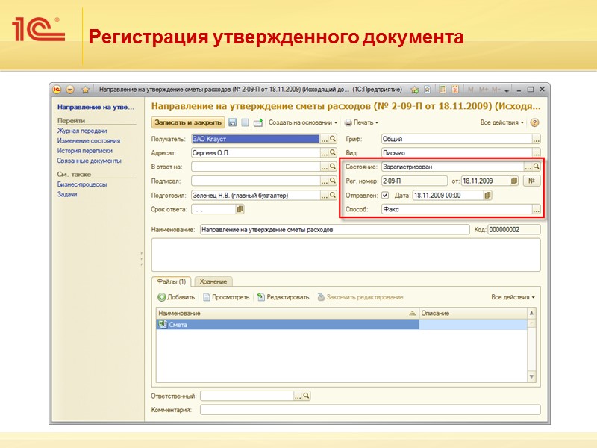Open help with the question mark icon
The image size is (597, 448).
tap(534, 122)
